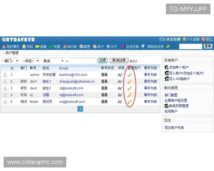View details glasses icon for tester
Screen dimensions: 214x171
tap(120, 102)
